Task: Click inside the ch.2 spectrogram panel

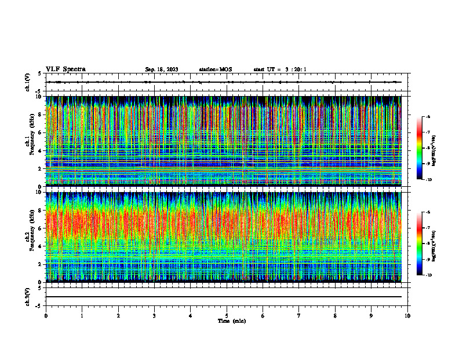Action: tap(224, 237)
